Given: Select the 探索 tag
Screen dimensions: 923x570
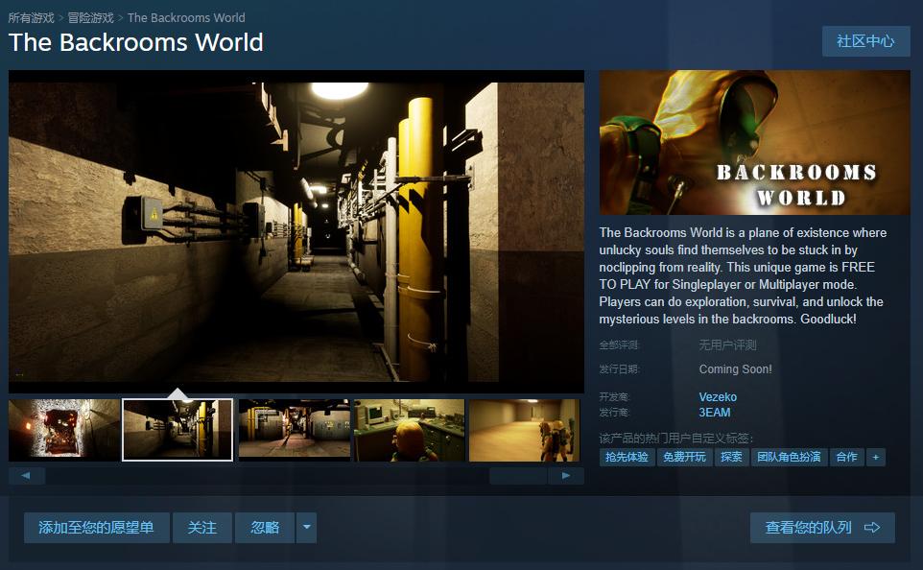Looking at the screenshot, I should [731, 457].
